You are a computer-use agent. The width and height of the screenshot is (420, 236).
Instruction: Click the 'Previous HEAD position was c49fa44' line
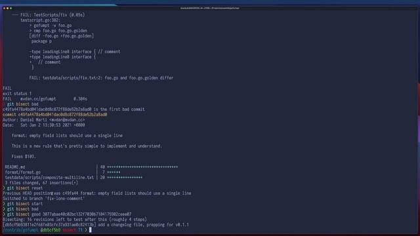97,193
